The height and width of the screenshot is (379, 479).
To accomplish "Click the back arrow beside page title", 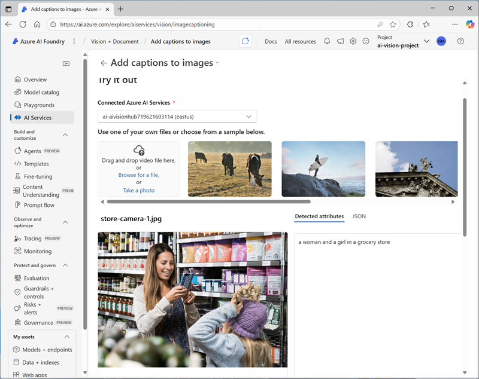I will tap(104, 63).
